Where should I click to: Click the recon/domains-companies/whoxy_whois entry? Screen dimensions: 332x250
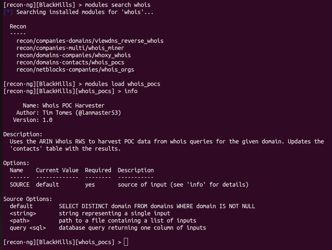[x=74, y=55]
